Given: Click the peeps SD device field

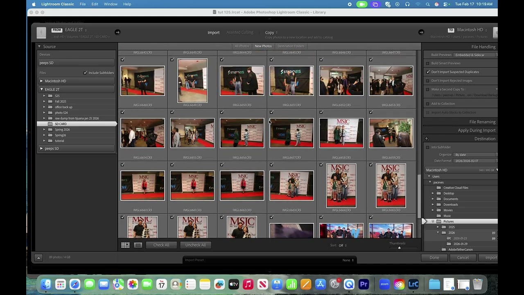Looking at the screenshot, I should [76, 63].
